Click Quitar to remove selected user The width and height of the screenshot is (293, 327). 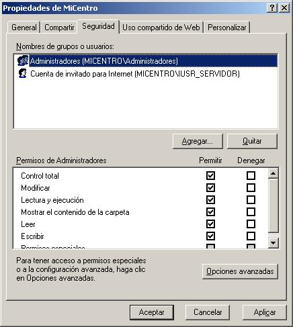click(252, 141)
